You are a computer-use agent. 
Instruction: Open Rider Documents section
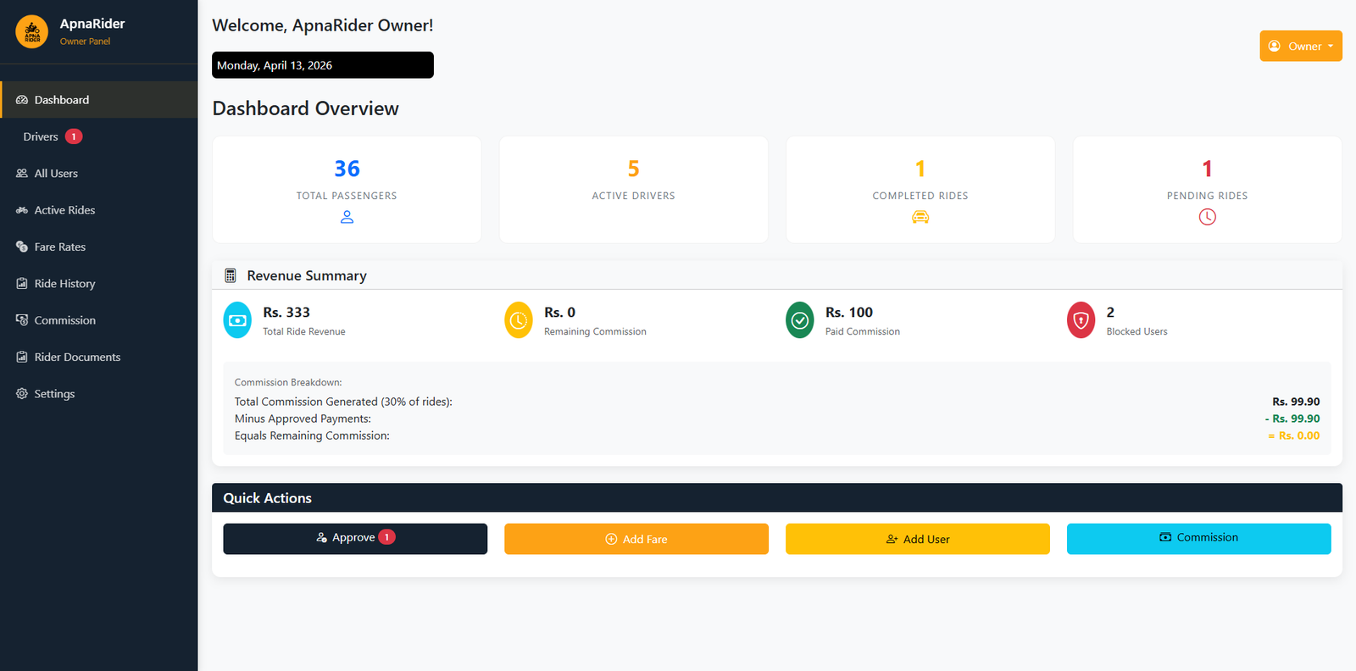(99, 358)
